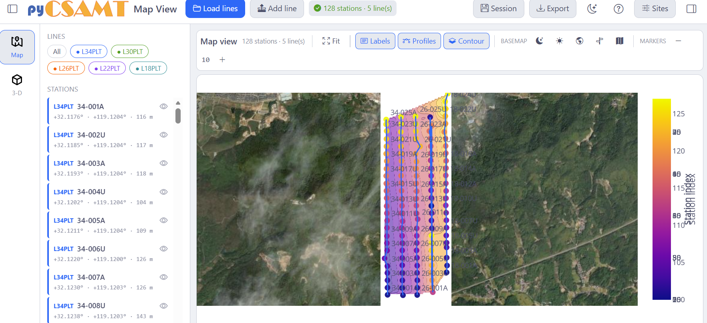Increase marker size with plus

[x=222, y=60]
